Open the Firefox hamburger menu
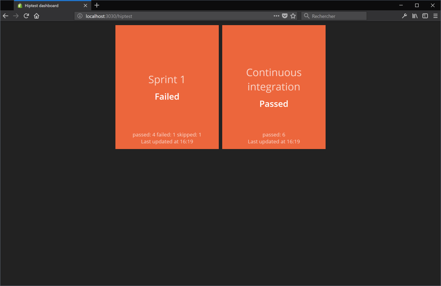441x286 pixels. tap(435, 16)
